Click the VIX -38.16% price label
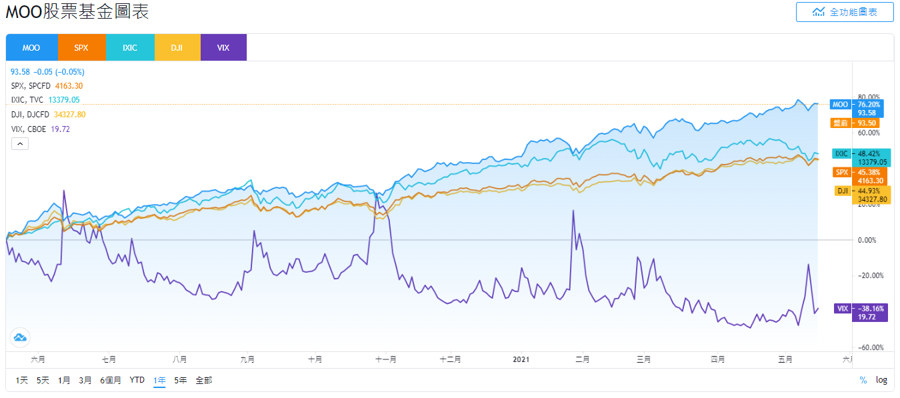 (x=861, y=313)
